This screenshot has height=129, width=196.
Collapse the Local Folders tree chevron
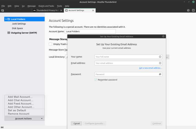coord(6,19)
